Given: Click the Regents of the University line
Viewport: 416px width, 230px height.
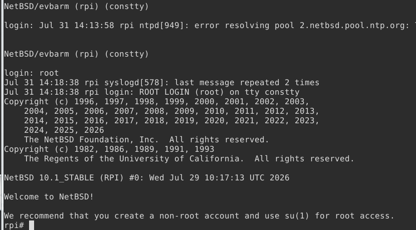Looking at the screenshot, I should point(189,159).
